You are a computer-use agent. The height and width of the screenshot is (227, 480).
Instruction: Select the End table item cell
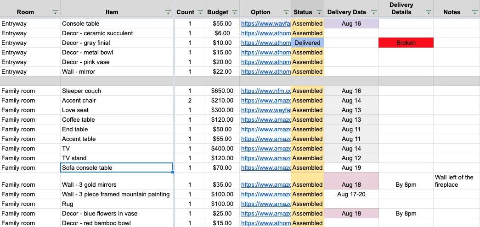point(117,130)
